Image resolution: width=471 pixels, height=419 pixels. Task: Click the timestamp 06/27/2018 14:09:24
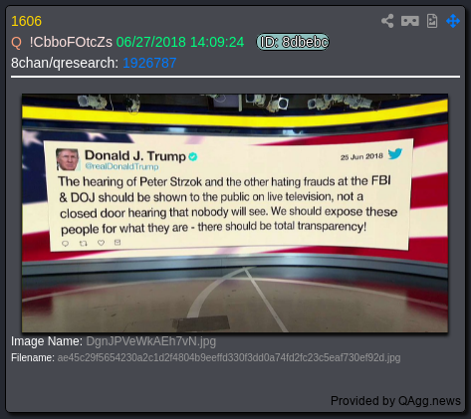180,42
